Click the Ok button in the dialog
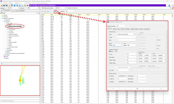Screen dimensions: 174x104 pyautogui.click(x=137, y=89)
